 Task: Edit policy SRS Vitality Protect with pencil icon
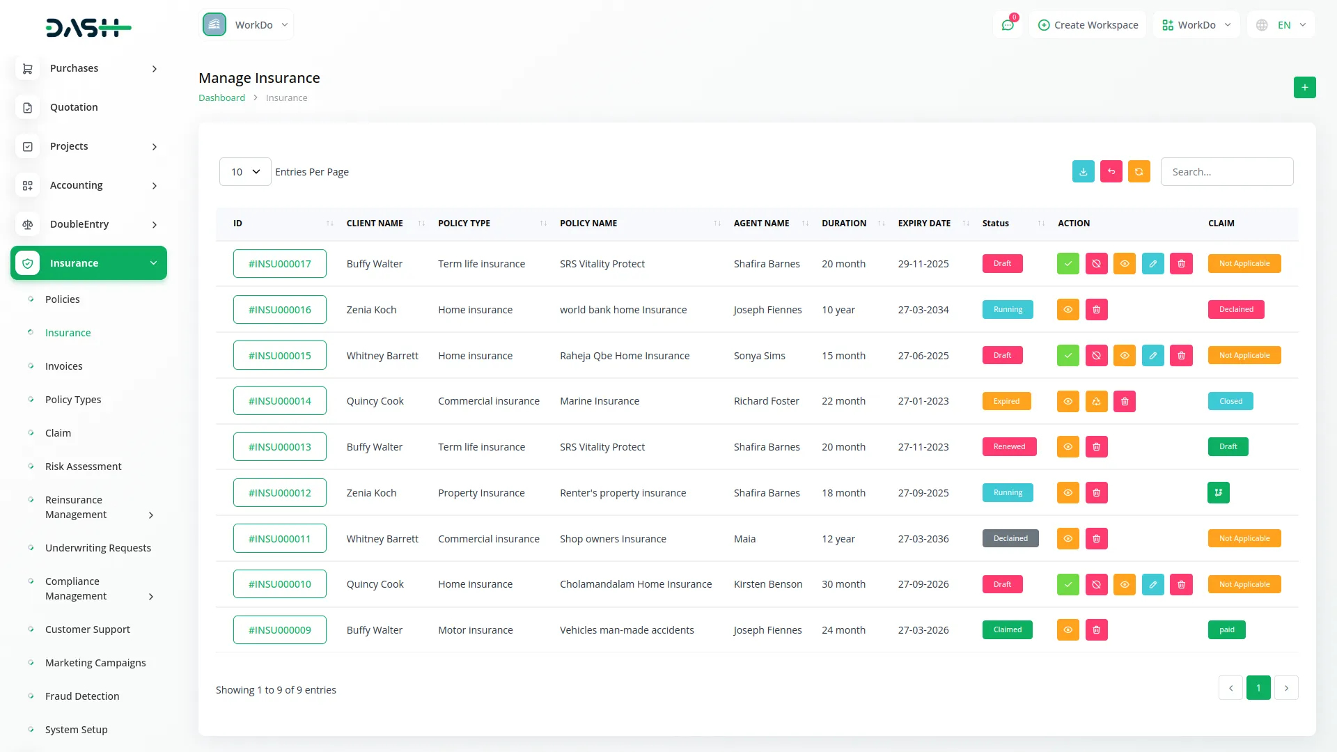(1153, 263)
